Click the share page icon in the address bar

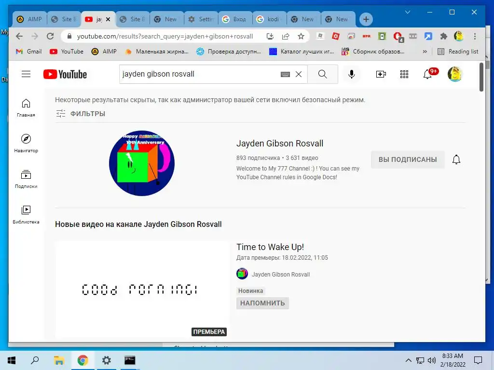point(286,37)
